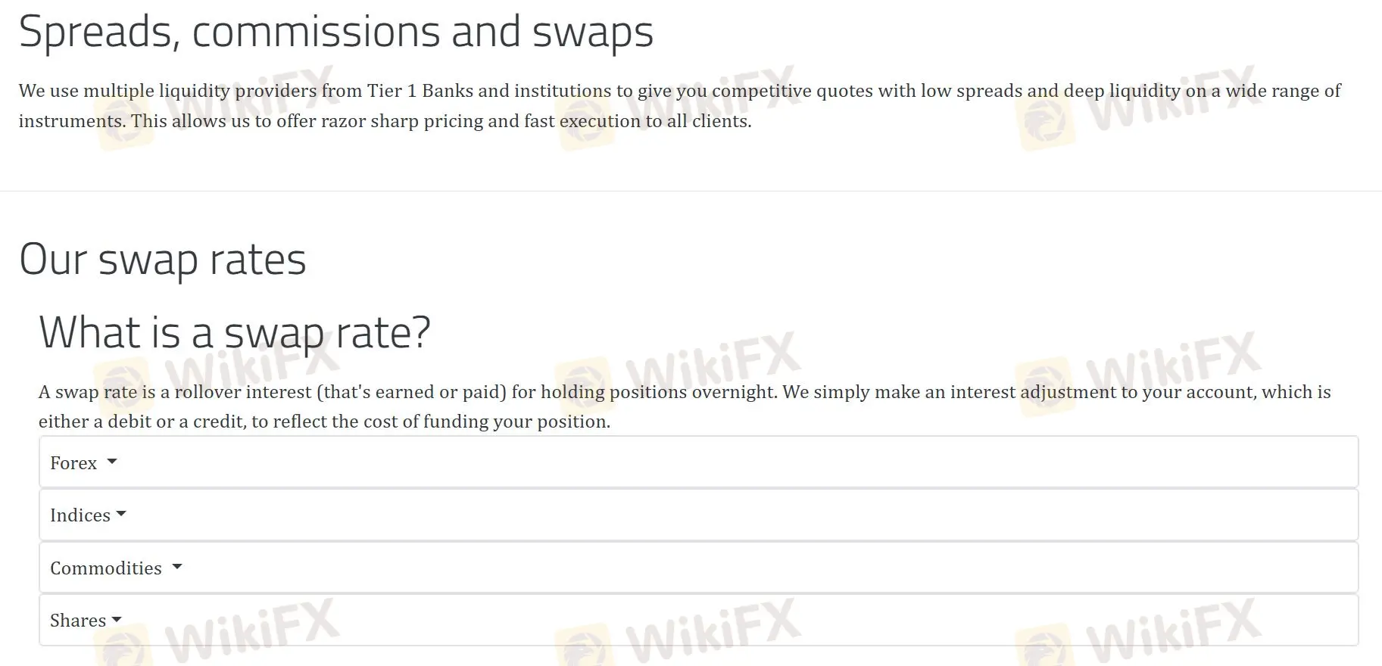Open the Indices swap rates dropdown
The image size is (1382, 666).
(x=80, y=515)
